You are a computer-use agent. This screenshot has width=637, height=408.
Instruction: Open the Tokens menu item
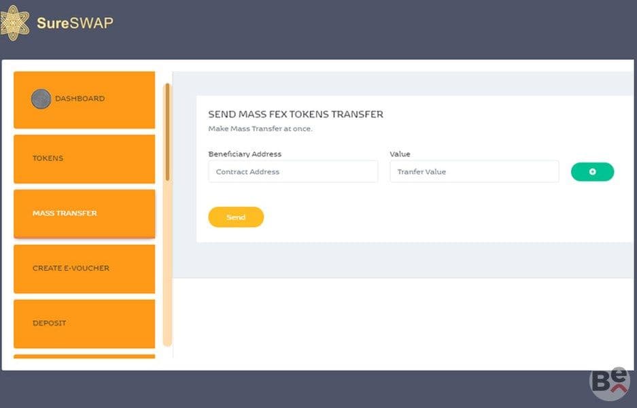coord(84,159)
